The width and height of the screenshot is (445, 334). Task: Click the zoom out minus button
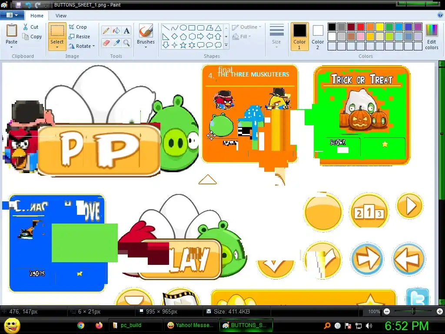[x=386, y=311]
